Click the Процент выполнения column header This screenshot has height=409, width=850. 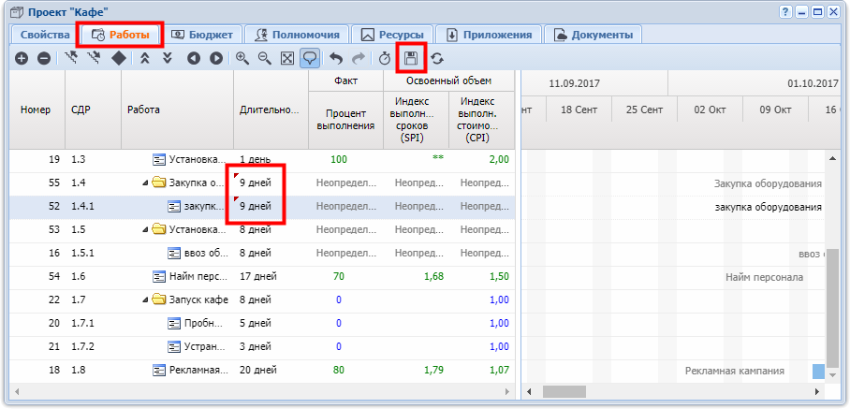coord(345,120)
